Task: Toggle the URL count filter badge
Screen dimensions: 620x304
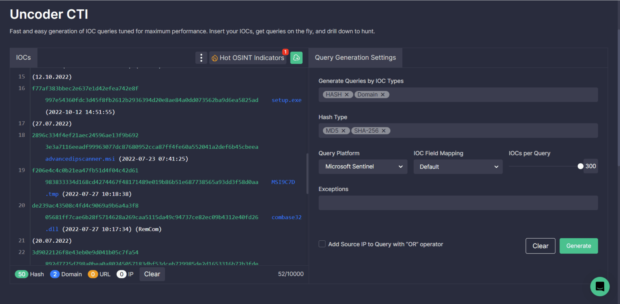Action: coord(99,274)
